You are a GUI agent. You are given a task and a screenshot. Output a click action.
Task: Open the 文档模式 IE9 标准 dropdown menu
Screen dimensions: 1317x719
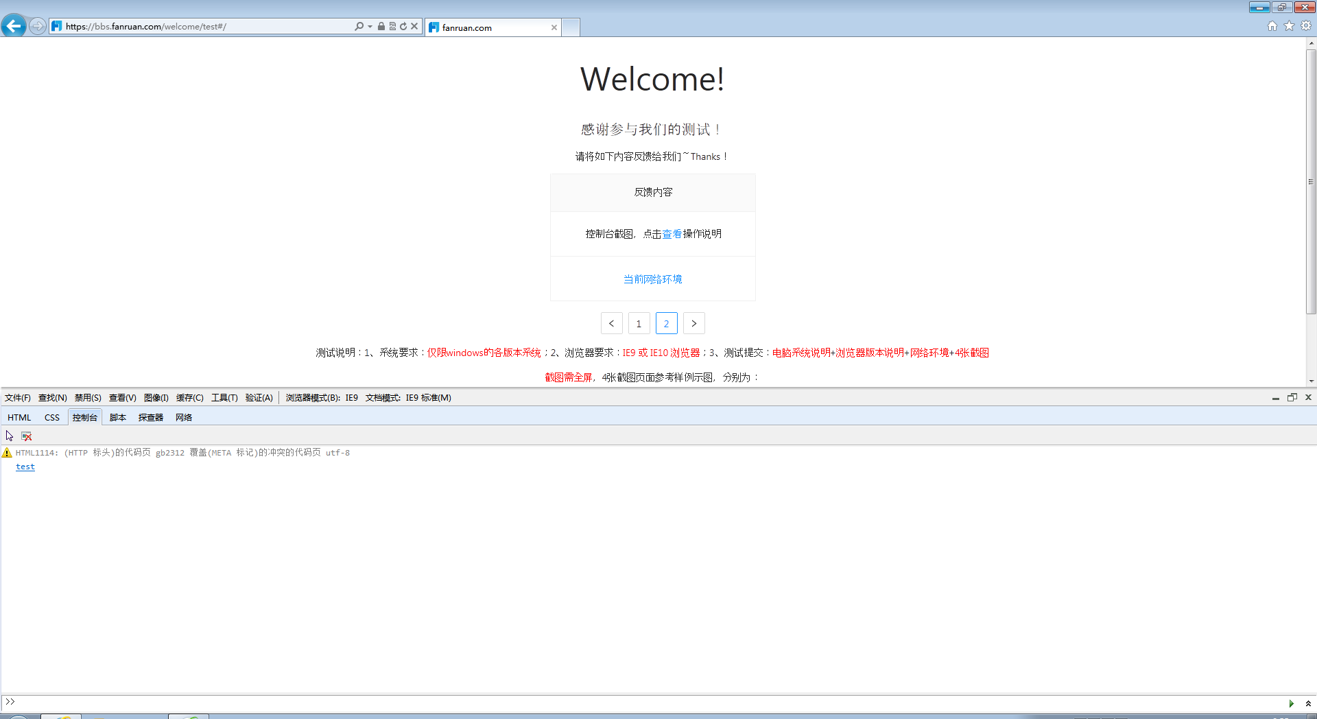[408, 398]
